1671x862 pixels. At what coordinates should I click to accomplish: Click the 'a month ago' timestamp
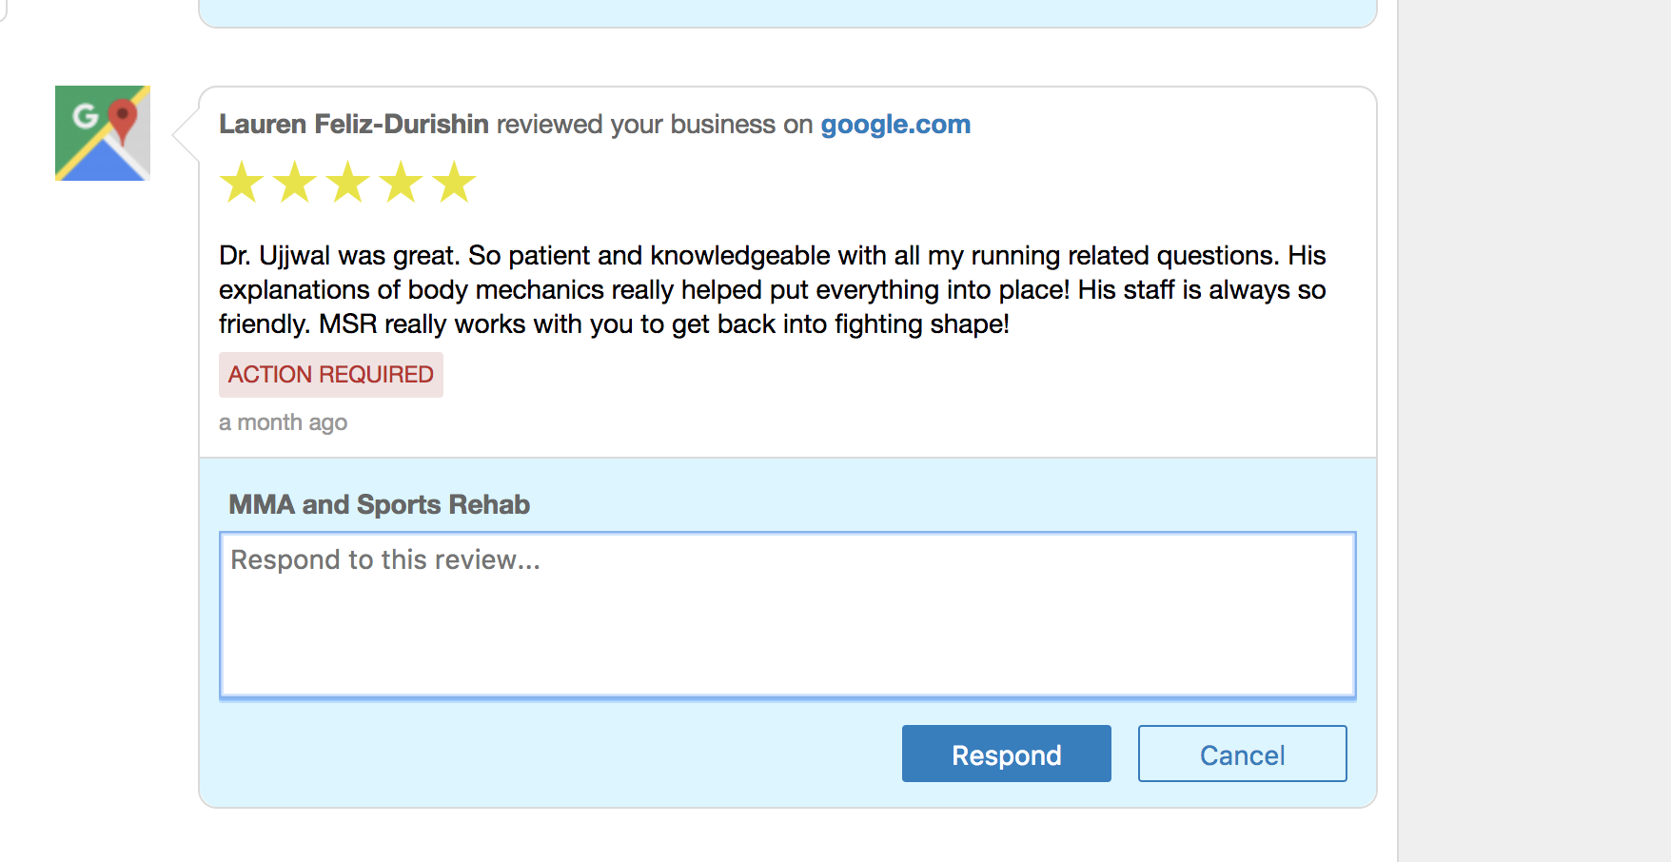[283, 422]
